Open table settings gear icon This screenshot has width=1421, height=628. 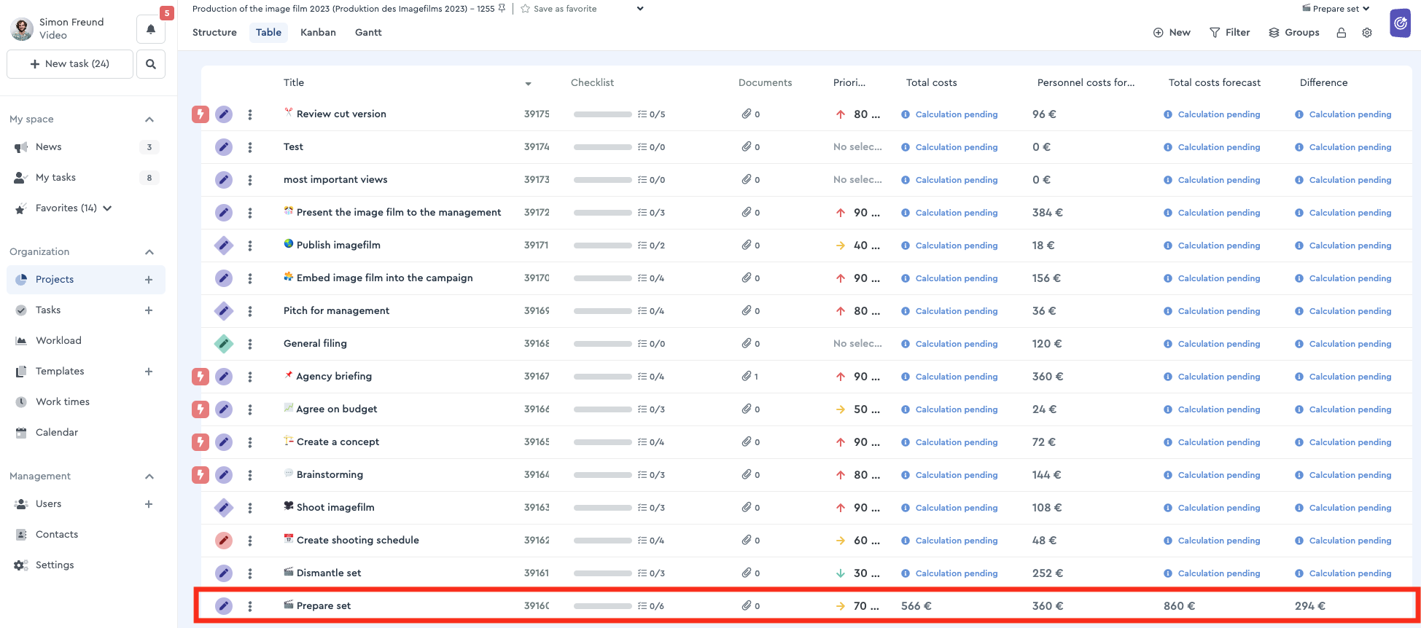point(1367,33)
